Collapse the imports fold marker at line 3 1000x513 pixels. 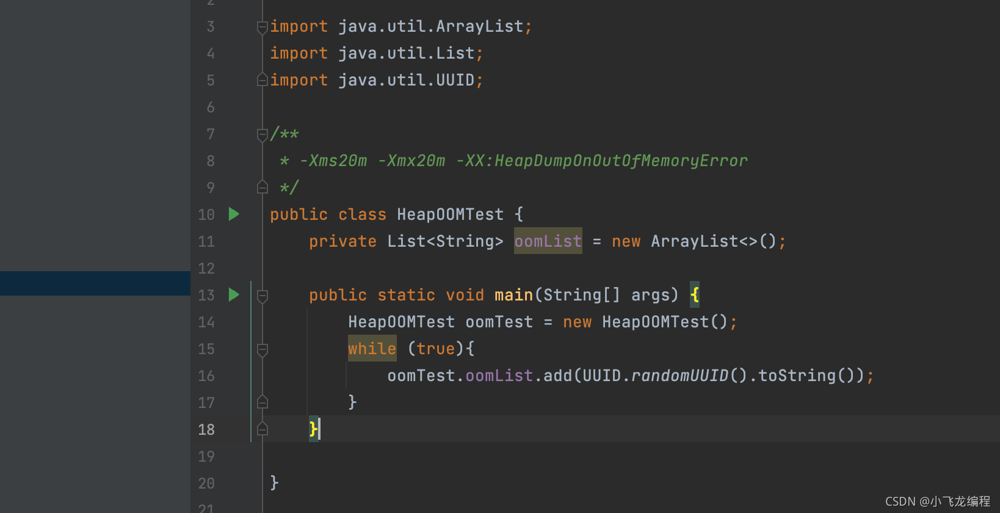263,27
